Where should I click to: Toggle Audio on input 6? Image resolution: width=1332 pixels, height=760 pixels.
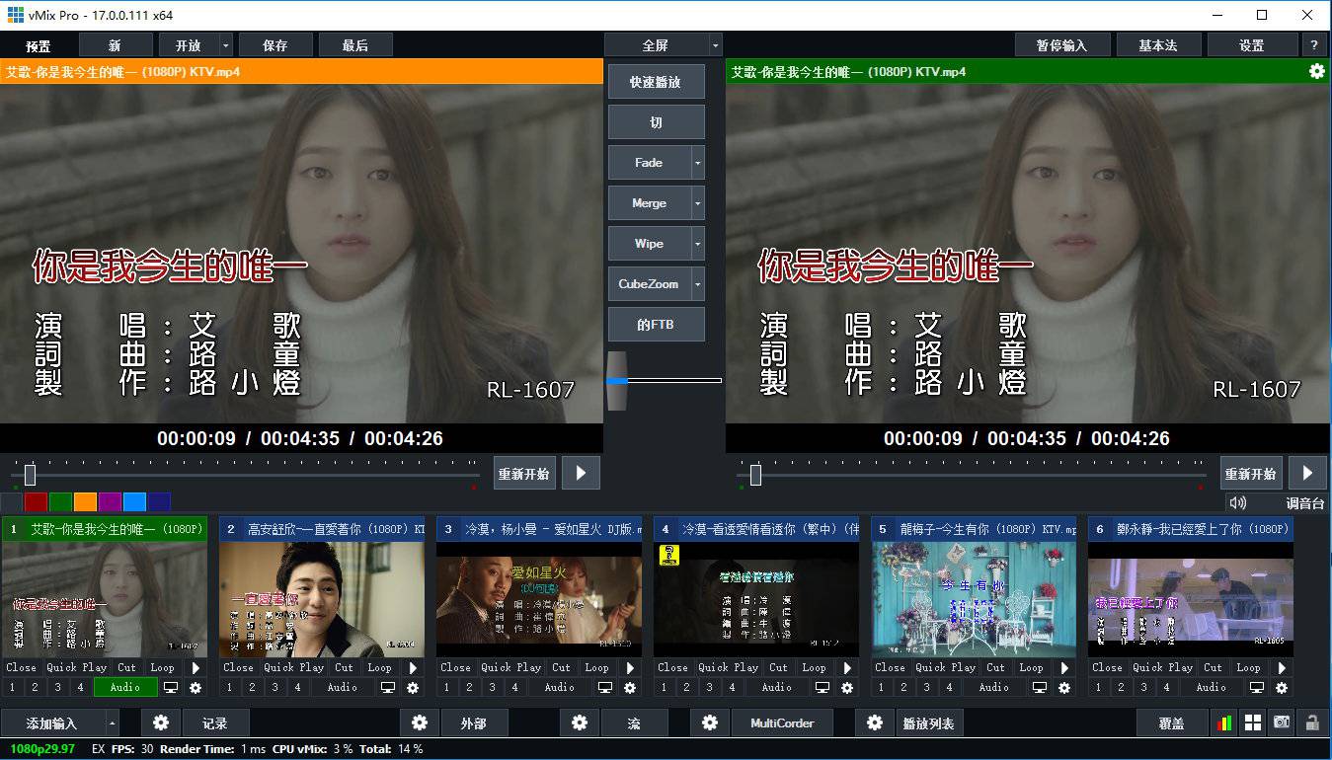point(1212,687)
